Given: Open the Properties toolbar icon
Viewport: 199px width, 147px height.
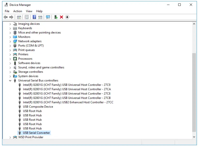Looking at the screenshot, I should tap(27, 17).
